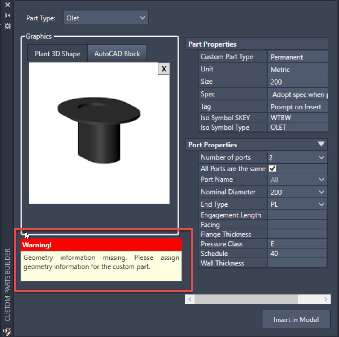Screen dimensions: 339x337
Task: Toggle the All Ports are the same checkbox
Action: tap(272, 168)
